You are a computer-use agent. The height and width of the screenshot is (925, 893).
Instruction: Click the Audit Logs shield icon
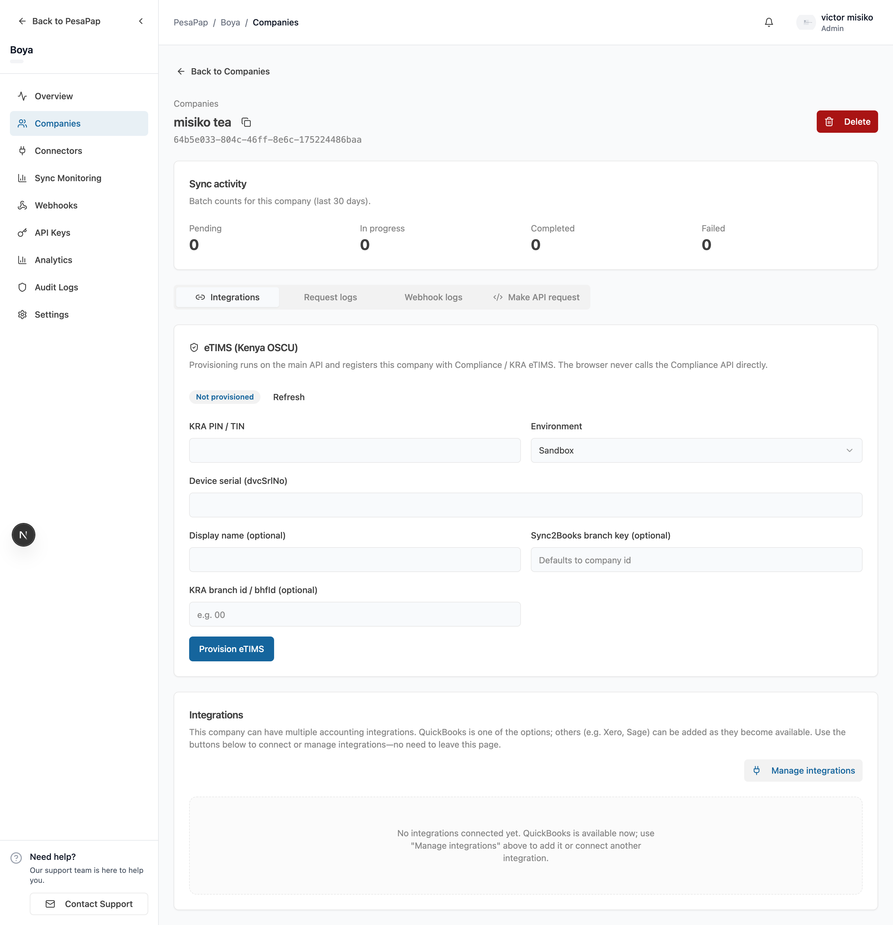(x=22, y=288)
